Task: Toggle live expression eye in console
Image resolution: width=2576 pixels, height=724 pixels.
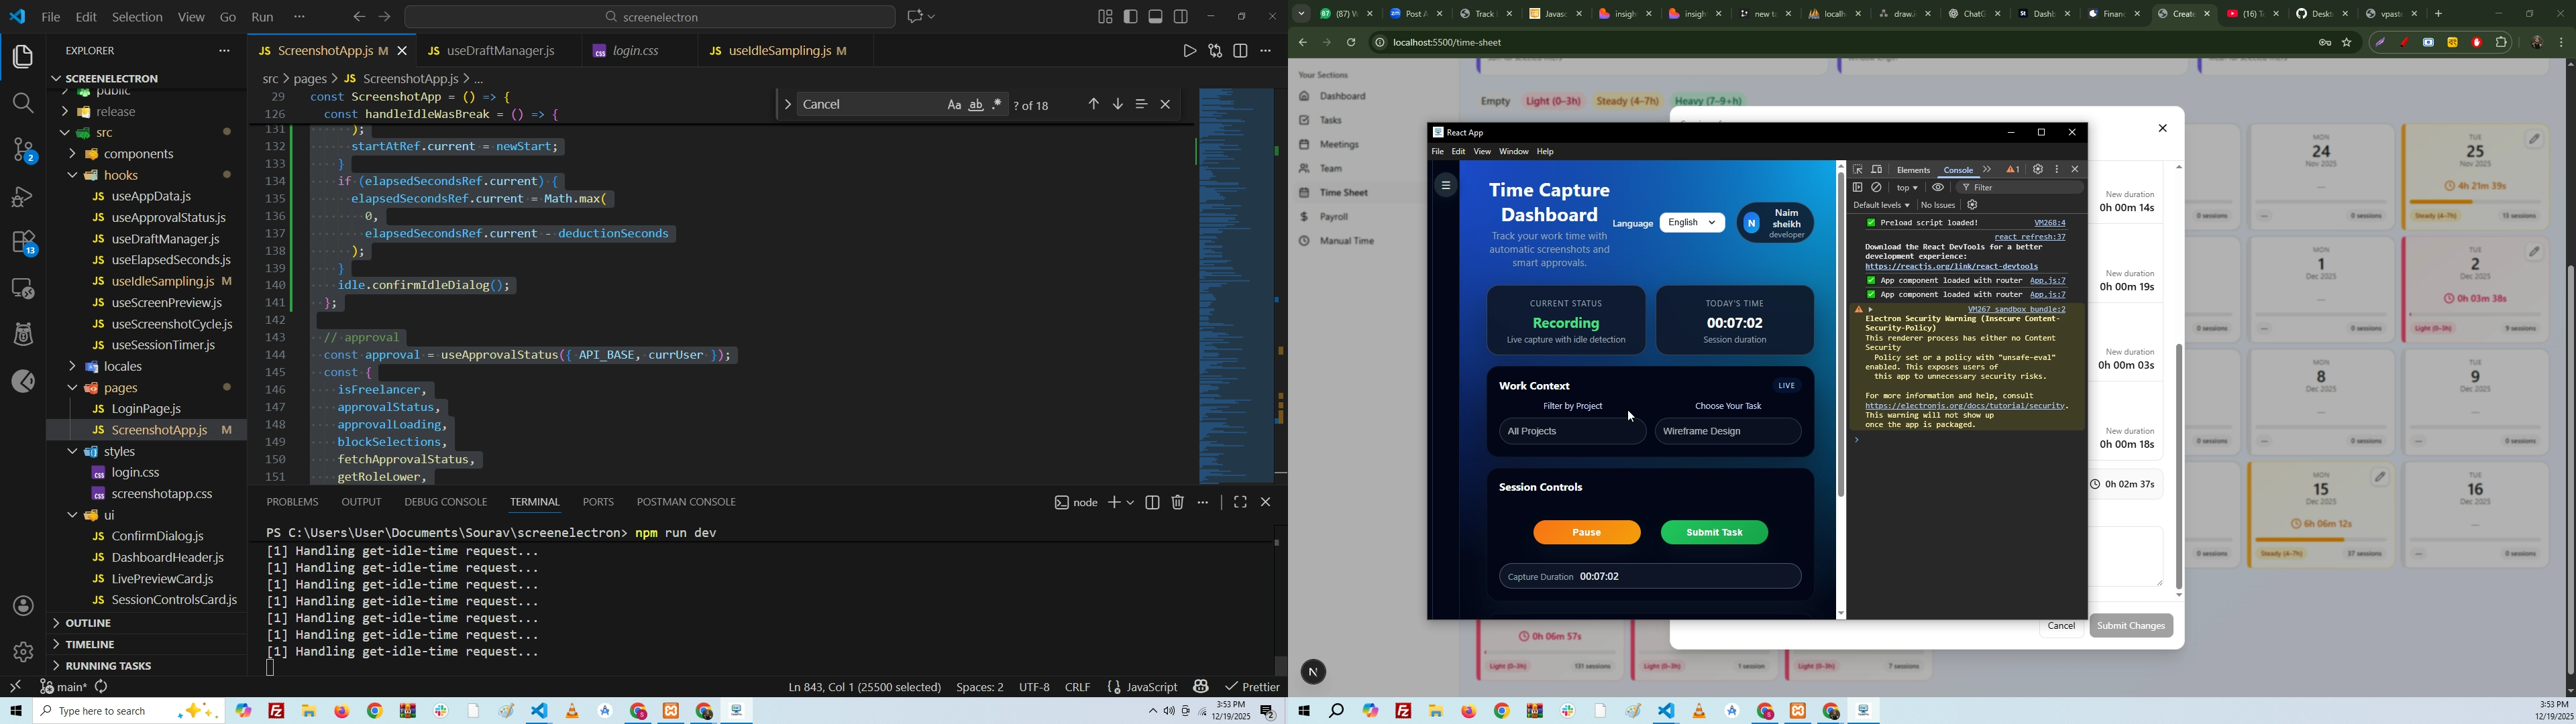Action: pos(1938,188)
